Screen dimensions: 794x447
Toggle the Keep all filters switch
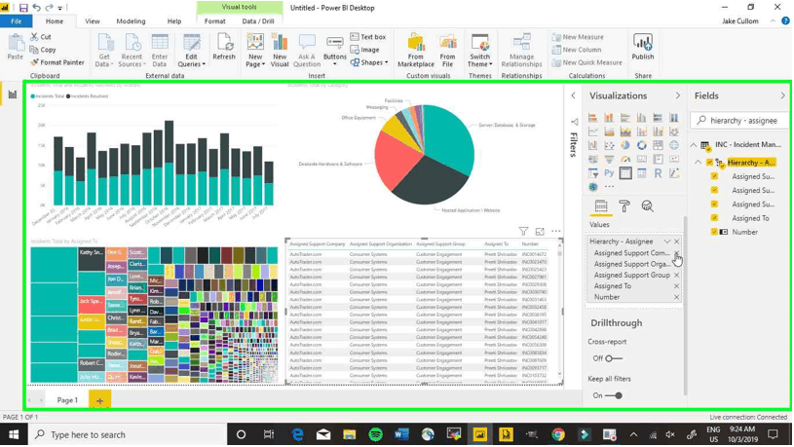pyautogui.click(x=614, y=395)
